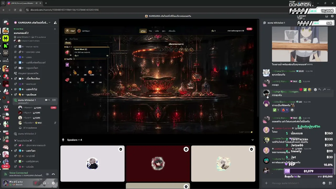Open Discord direct messages home icon

[6, 23]
